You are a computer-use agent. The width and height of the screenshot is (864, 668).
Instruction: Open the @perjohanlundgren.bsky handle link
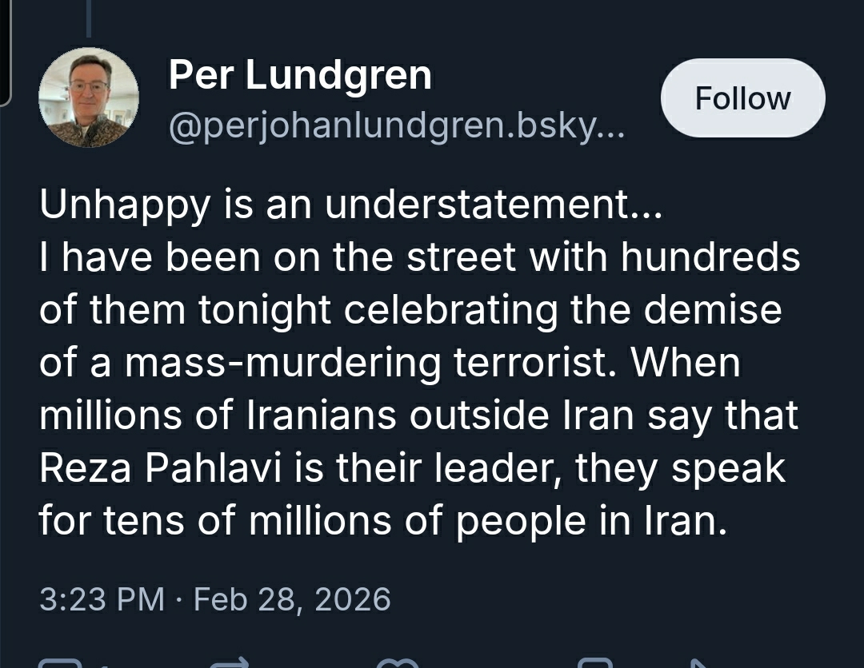click(396, 124)
